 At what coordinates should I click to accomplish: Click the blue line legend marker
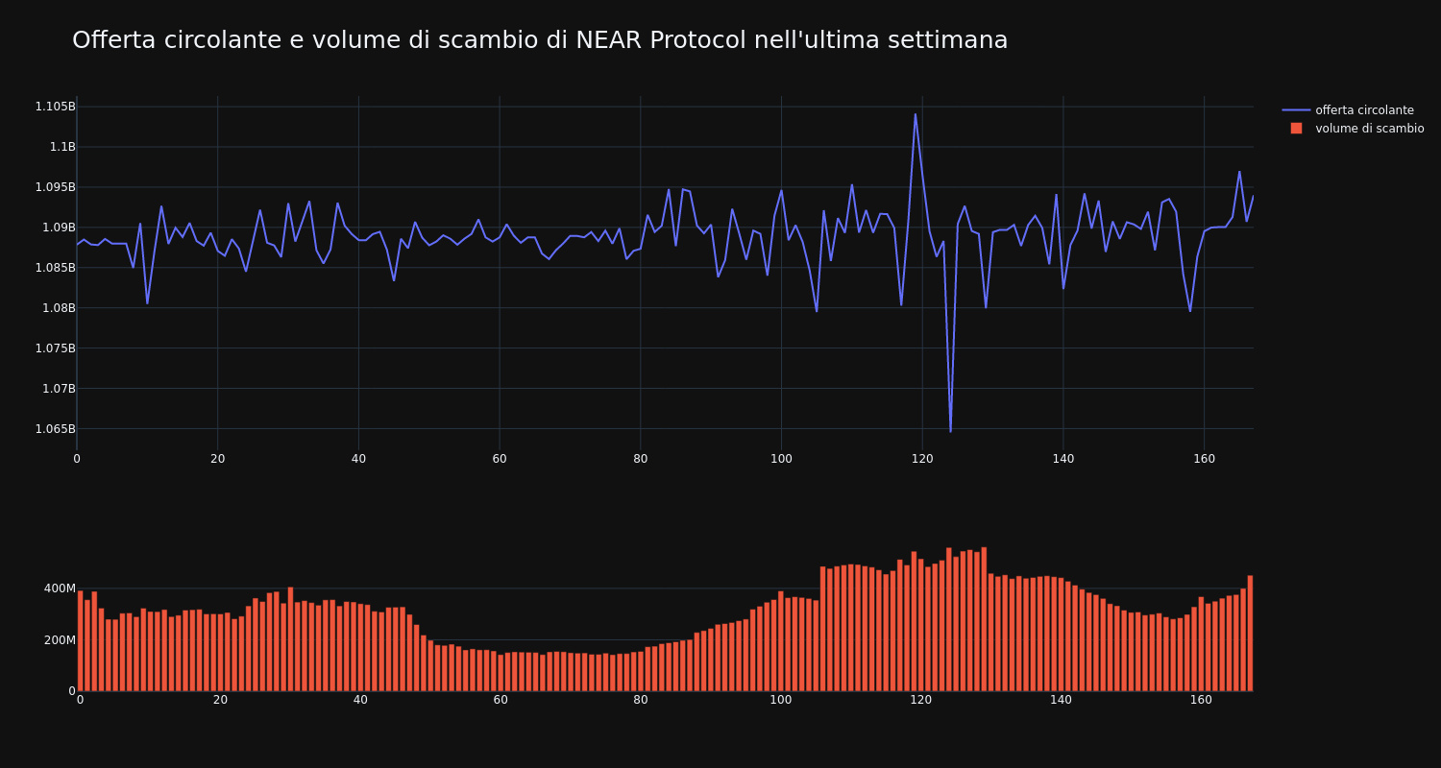1296,110
